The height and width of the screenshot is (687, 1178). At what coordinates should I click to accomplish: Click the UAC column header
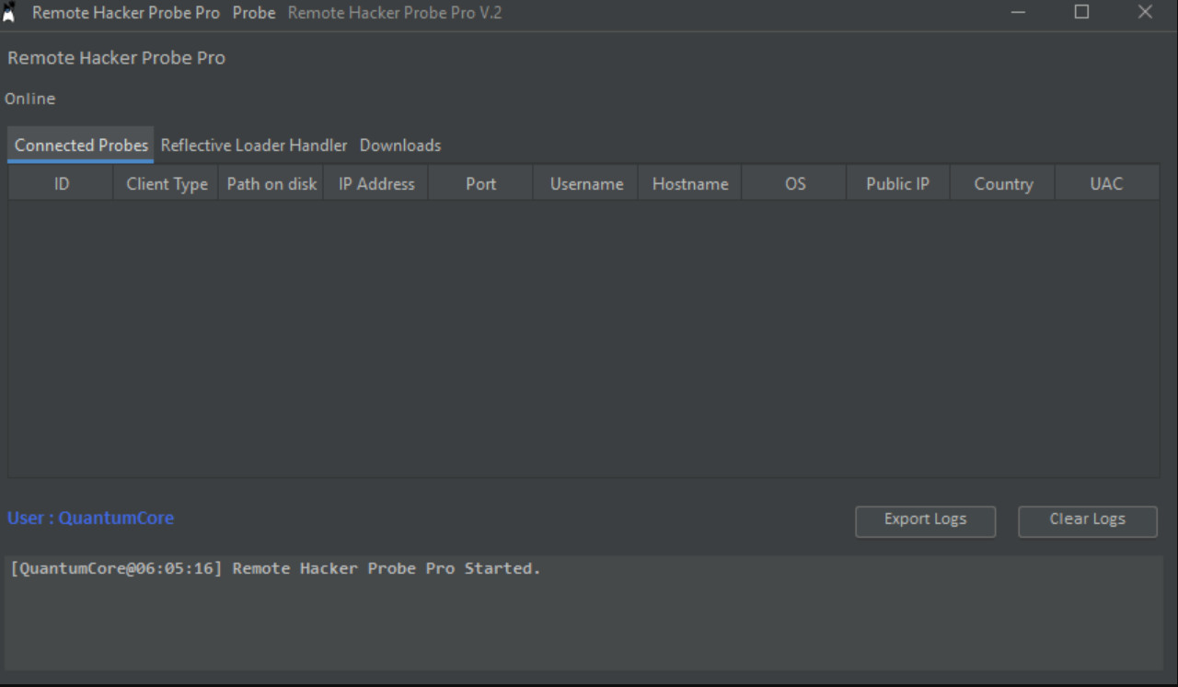(x=1106, y=183)
